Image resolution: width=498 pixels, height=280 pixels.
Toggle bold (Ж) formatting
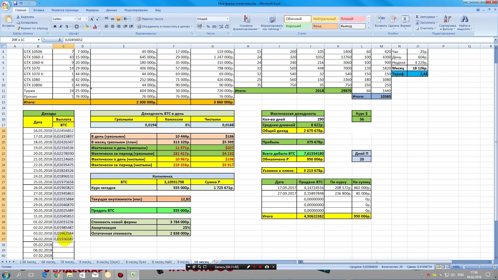coord(55,26)
